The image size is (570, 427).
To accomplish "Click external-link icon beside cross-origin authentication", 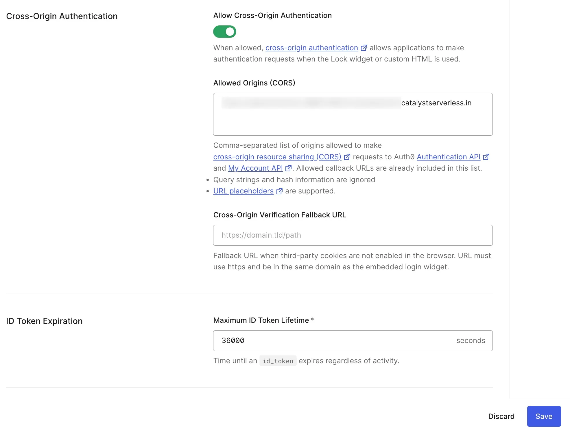I will pyautogui.click(x=364, y=48).
